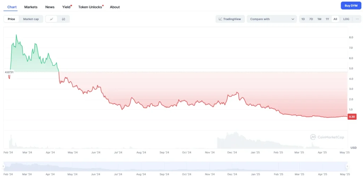Click the May '25 main chart axis label

(x=345, y=153)
